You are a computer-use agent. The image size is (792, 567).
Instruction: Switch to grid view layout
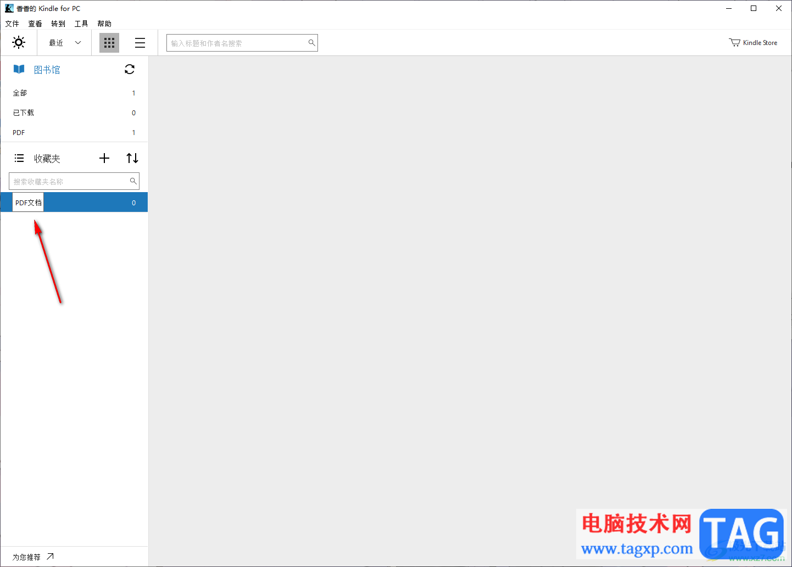(x=109, y=43)
